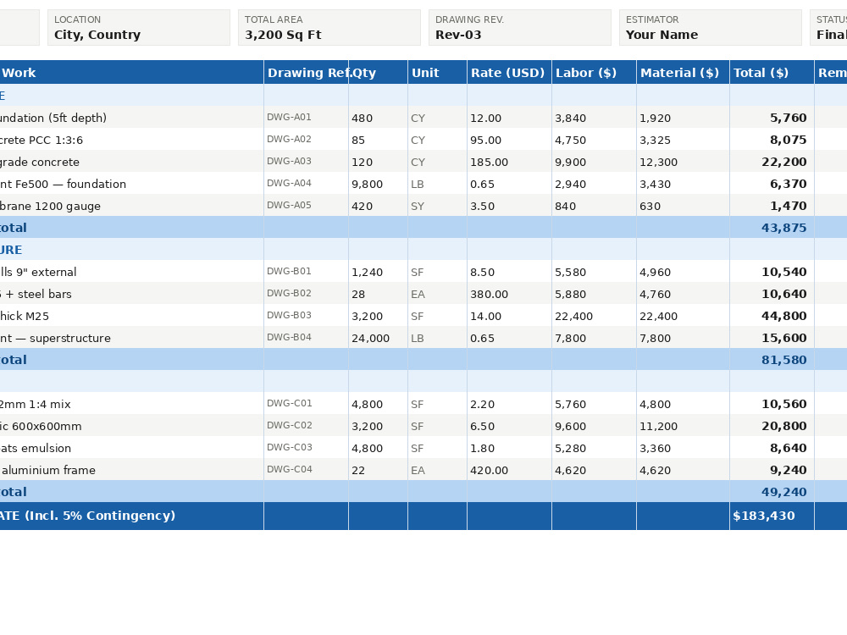The image size is (847, 635).
Task: Click the Material ($) column header
Action: click(x=683, y=72)
